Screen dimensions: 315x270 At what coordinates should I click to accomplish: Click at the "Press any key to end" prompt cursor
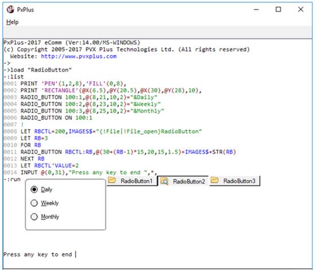[76, 255]
